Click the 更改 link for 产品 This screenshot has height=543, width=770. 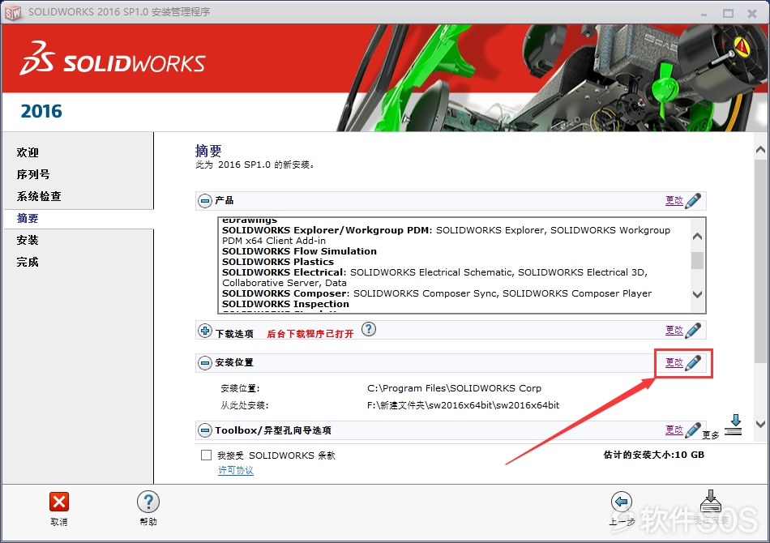[x=674, y=200]
